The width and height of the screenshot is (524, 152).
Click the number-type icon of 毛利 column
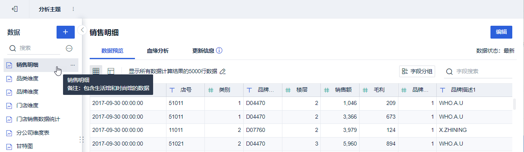pyautogui.click(x=365, y=90)
